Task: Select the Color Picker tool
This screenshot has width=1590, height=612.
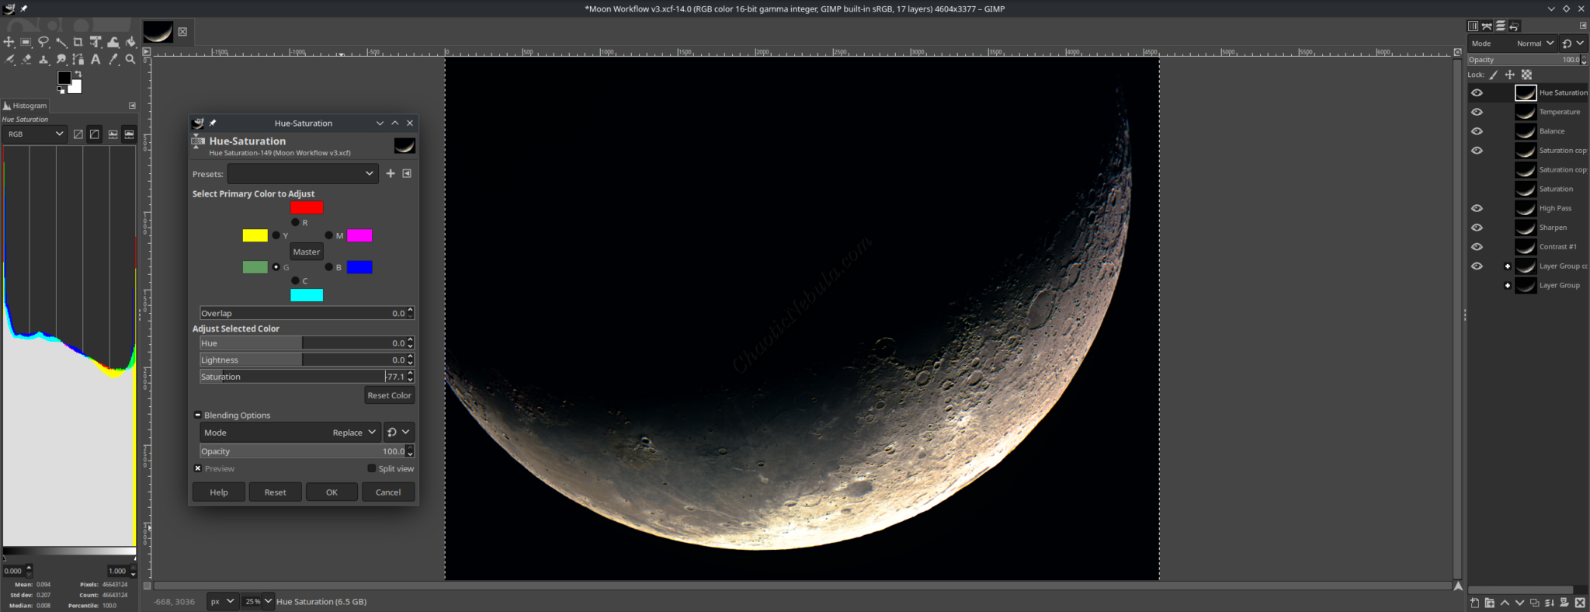Action: tap(113, 59)
